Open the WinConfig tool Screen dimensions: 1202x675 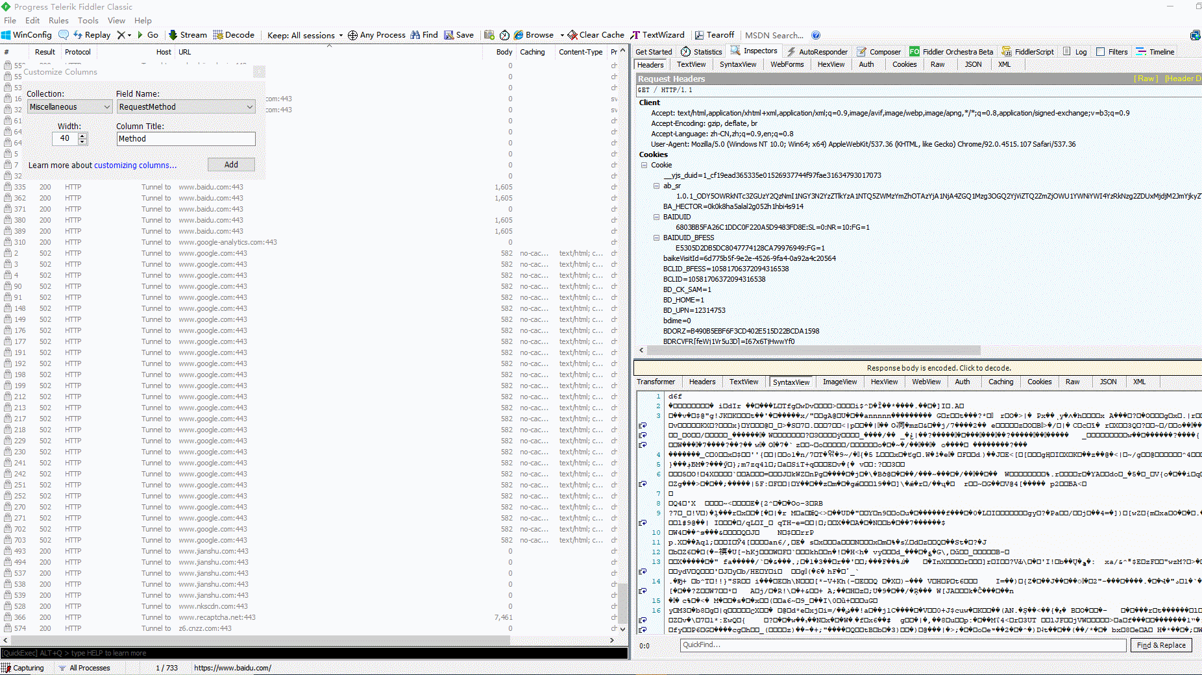[x=27, y=35]
